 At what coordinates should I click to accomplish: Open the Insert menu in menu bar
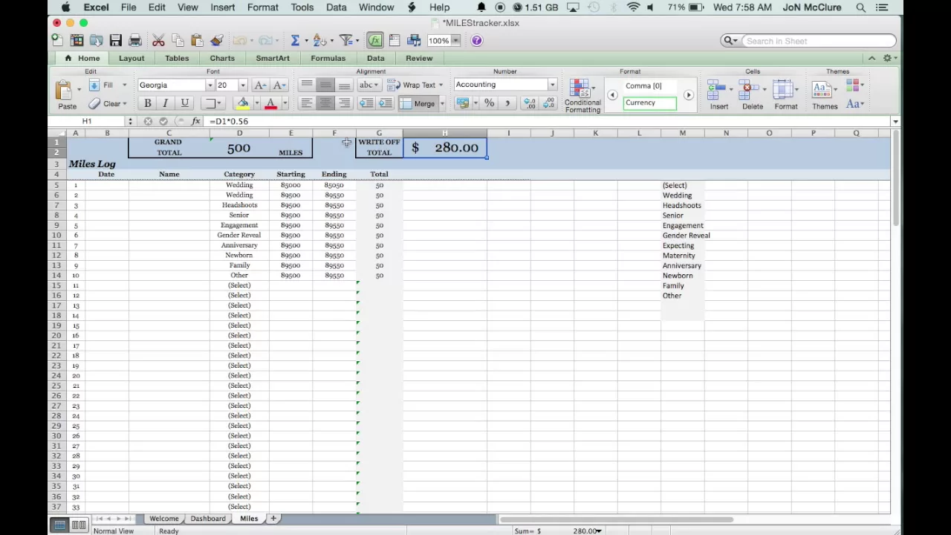[x=222, y=7]
